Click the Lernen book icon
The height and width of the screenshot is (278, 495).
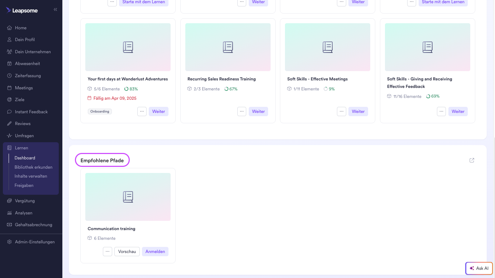pos(10,148)
